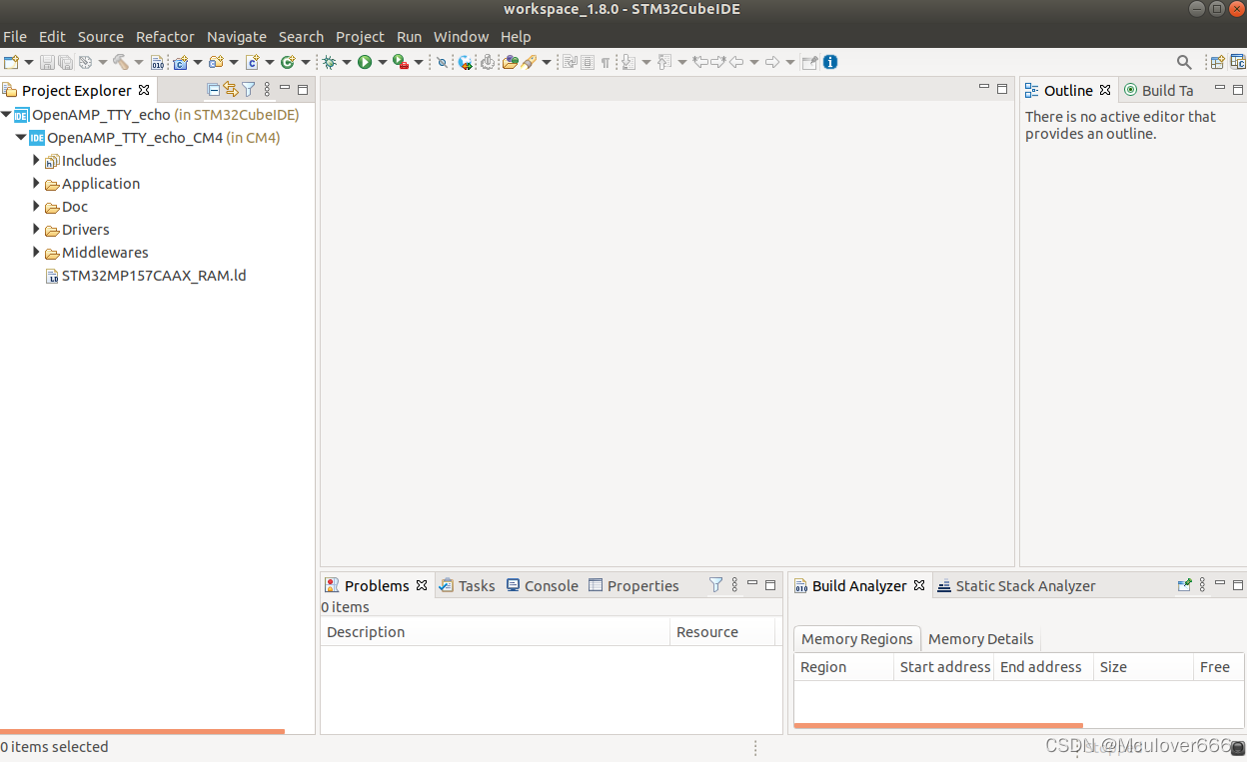Click the New class green C icon

pyautogui.click(x=288, y=62)
